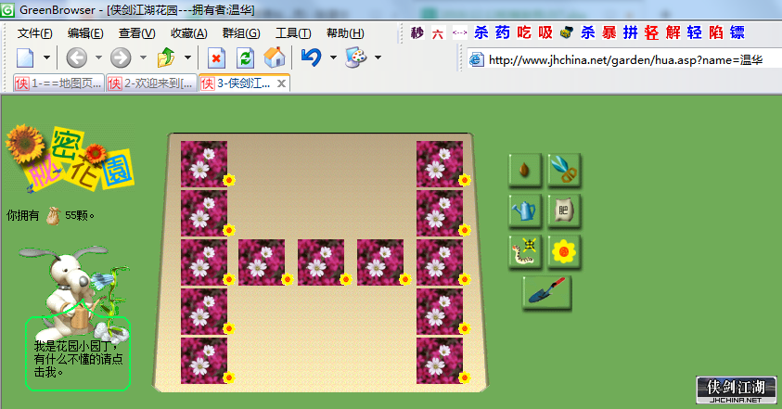Stop page loading with red X icon
This screenshot has height=409, width=782.
pyautogui.click(x=216, y=58)
